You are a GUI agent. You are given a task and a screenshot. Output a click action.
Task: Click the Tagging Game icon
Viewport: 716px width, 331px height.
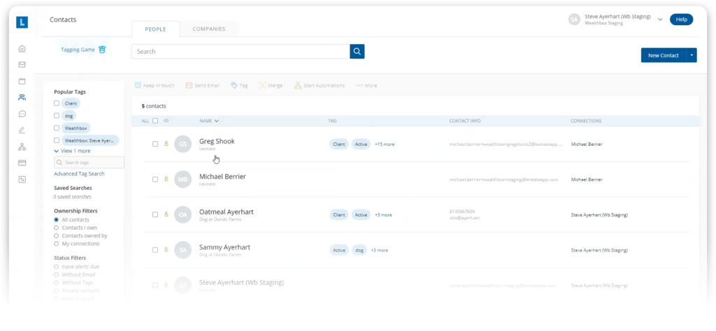[102, 50]
